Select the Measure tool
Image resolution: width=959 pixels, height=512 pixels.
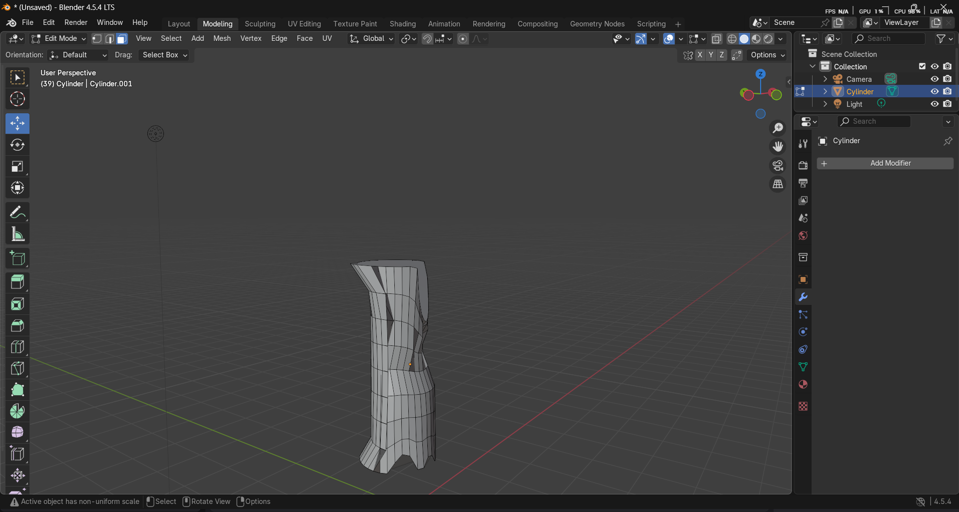click(17, 234)
